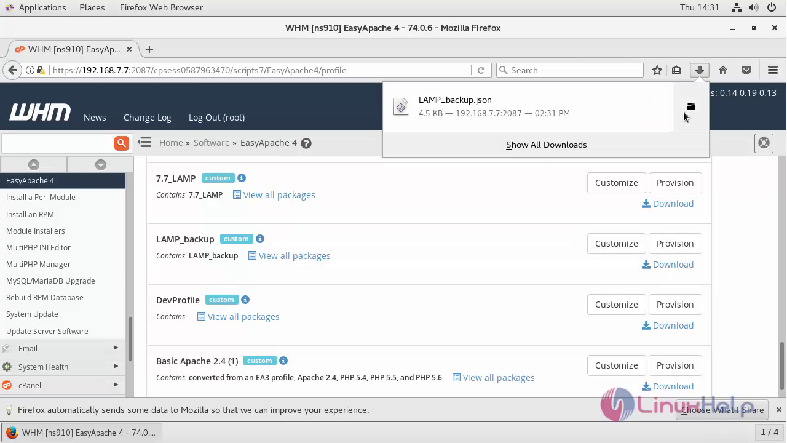Open the Firefox Web Browser app menu
Viewport: 787px width, 443px height.
161,7
